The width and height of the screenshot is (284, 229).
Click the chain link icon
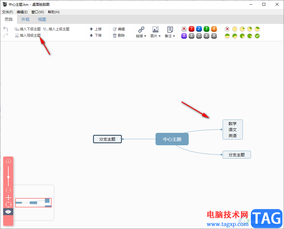(x=141, y=29)
